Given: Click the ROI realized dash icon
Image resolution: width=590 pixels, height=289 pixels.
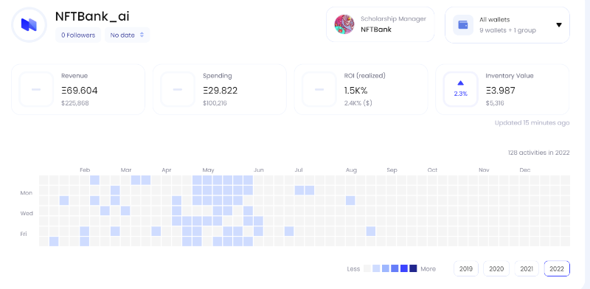Looking at the screenshot, I should tap(319, 89).
